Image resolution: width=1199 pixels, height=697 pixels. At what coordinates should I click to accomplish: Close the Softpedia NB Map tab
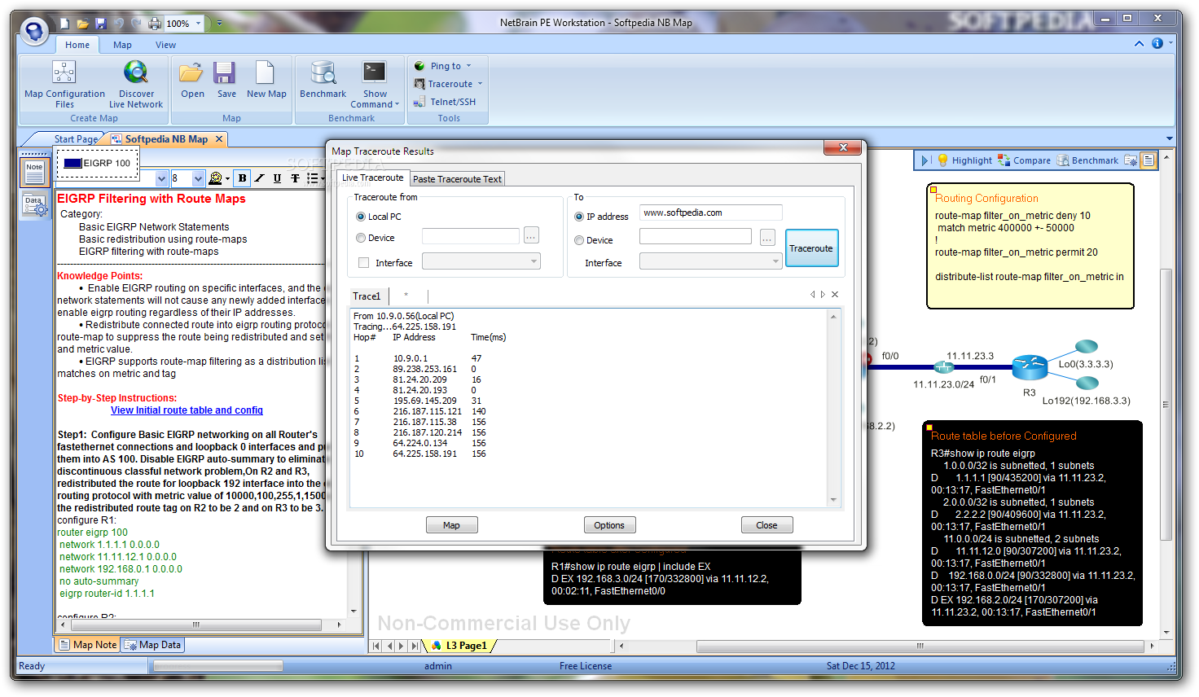219,139
